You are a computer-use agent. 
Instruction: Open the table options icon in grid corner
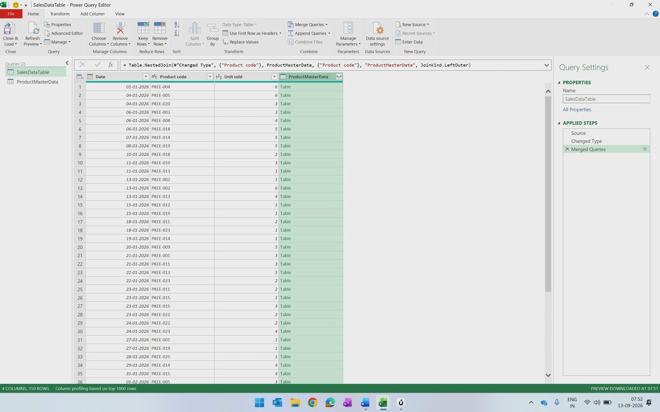point(80,77)
